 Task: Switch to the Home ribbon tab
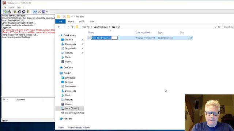[x=71, y=21]
